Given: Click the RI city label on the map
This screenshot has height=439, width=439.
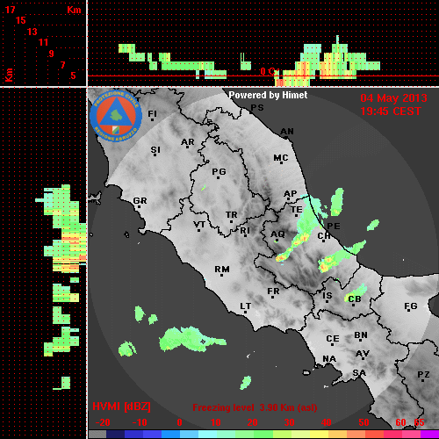Looking at the screenshot, I should click(245, 231).
